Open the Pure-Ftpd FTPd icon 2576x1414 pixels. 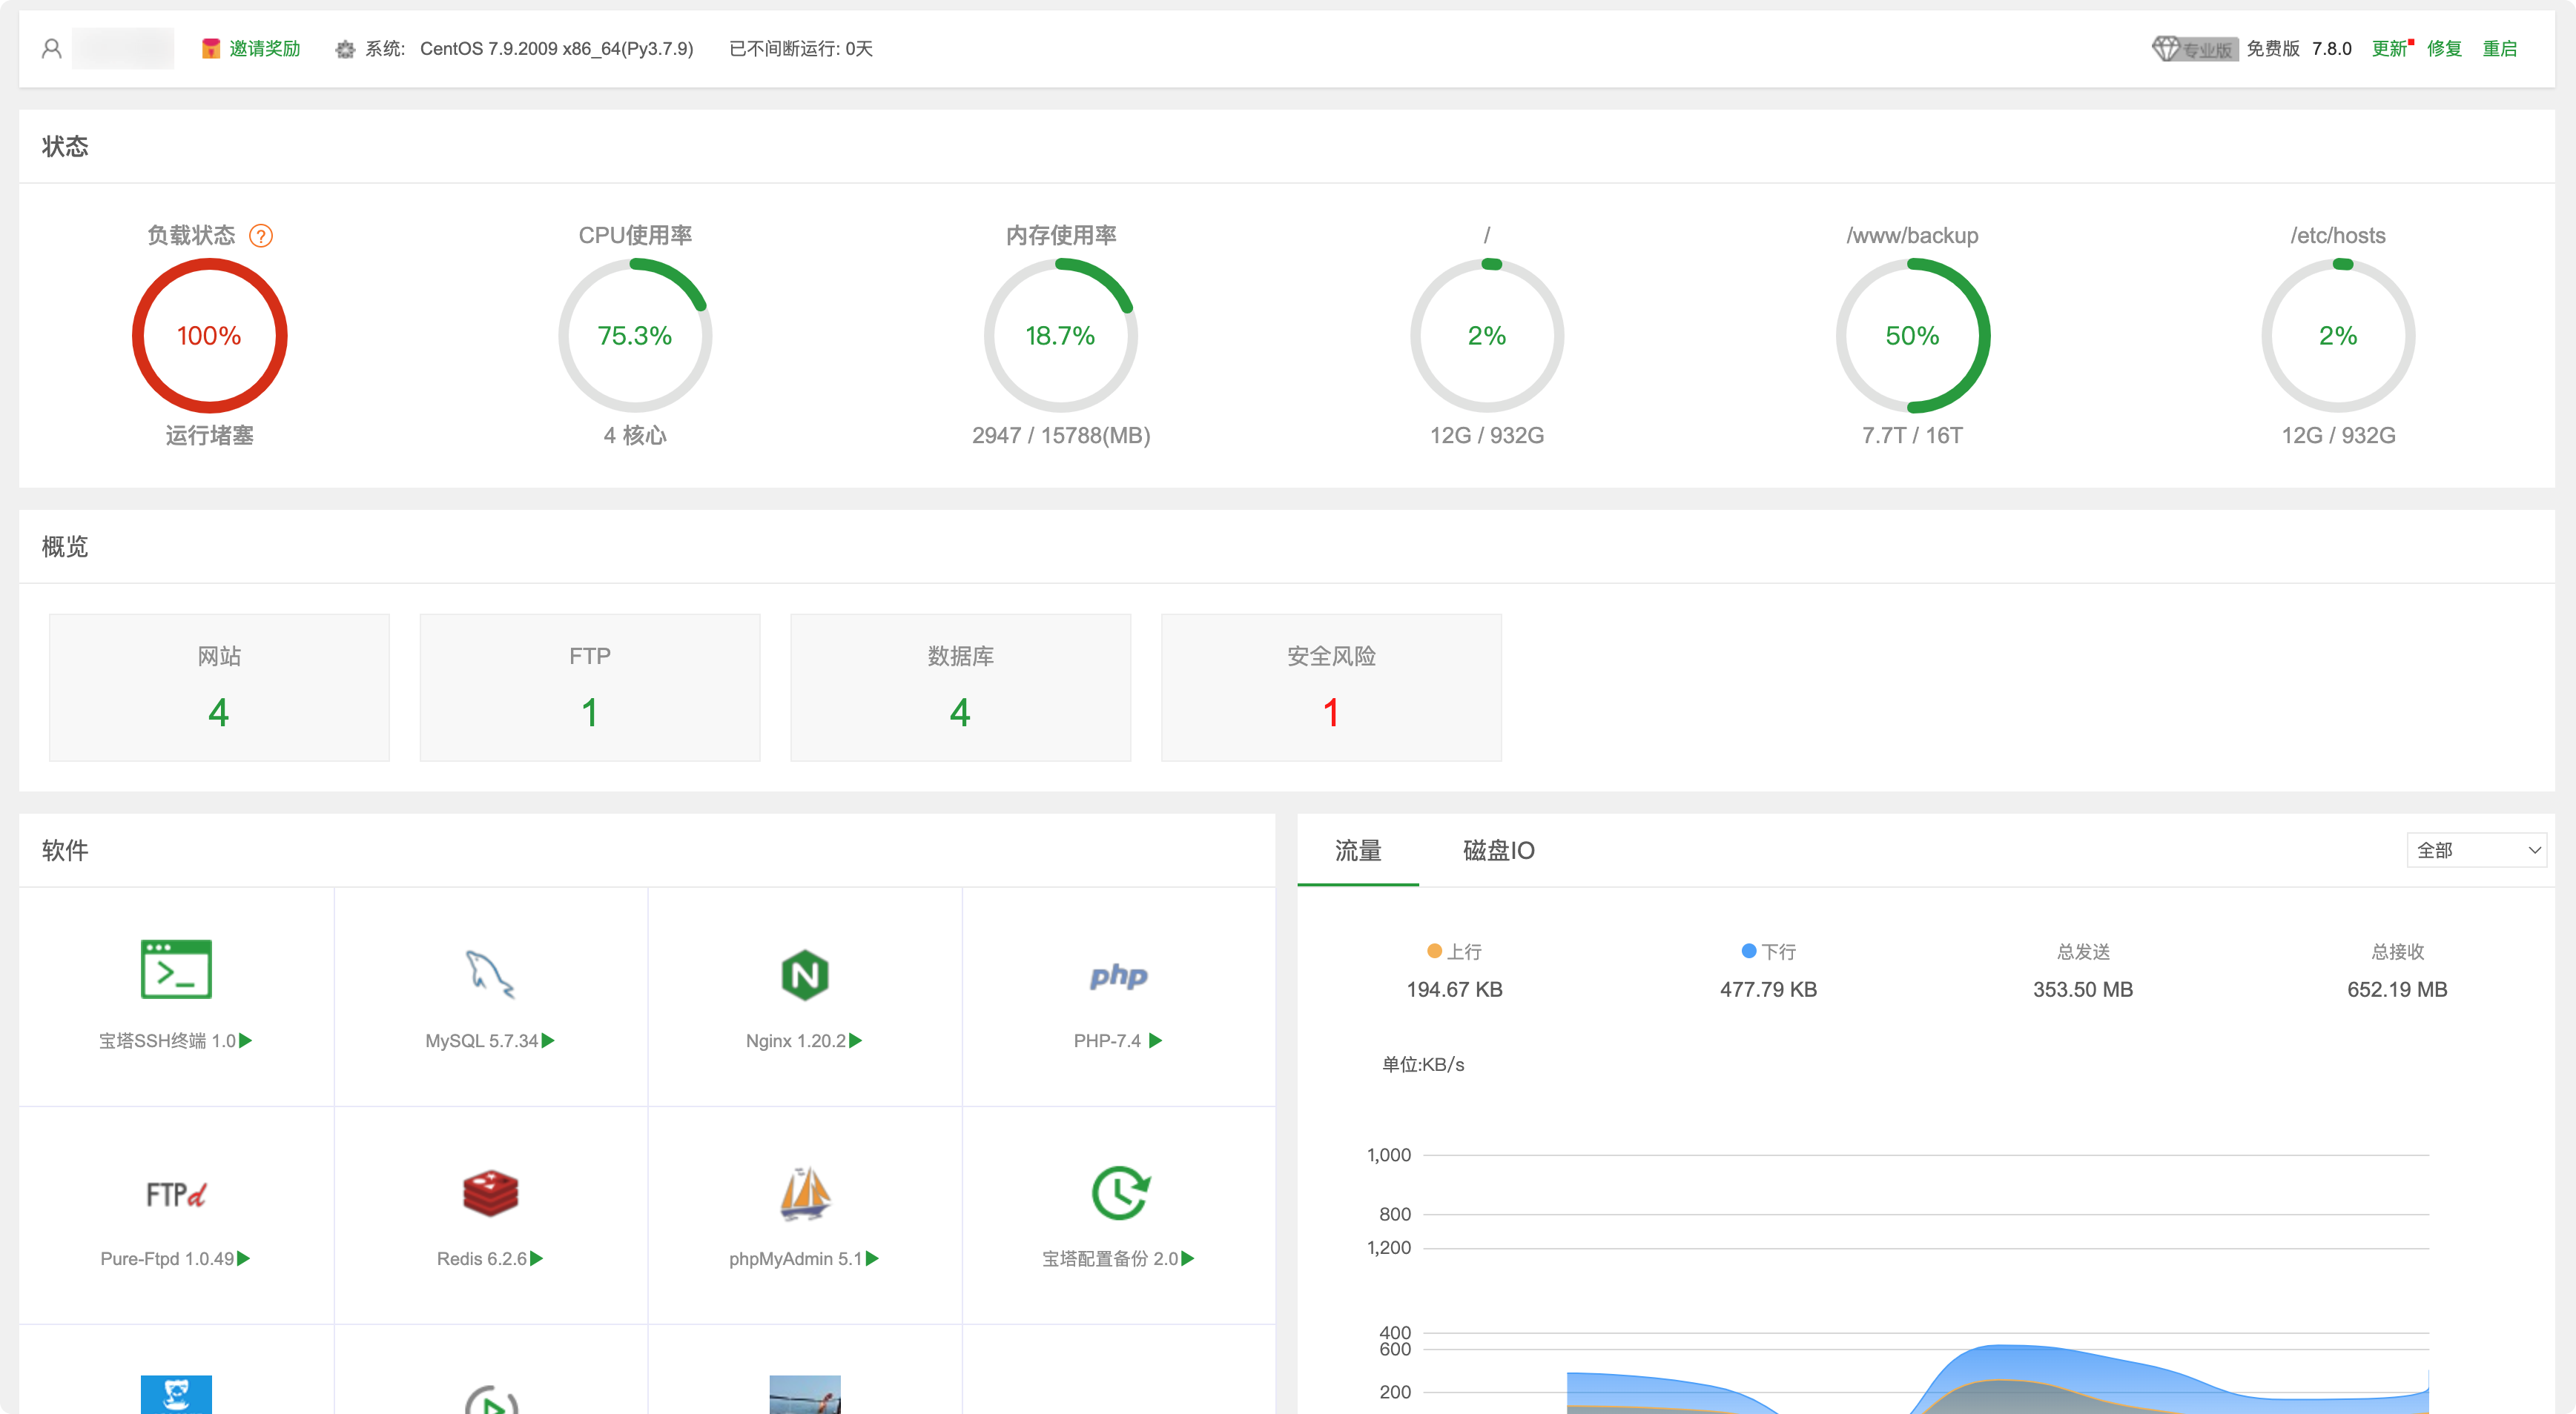tap(176, 1194)
